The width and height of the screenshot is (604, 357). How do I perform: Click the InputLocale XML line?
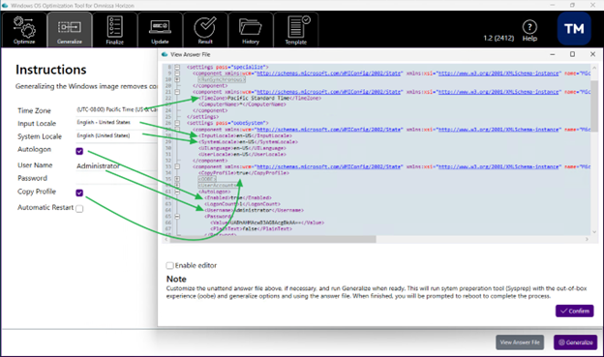[x=246, y=135]
